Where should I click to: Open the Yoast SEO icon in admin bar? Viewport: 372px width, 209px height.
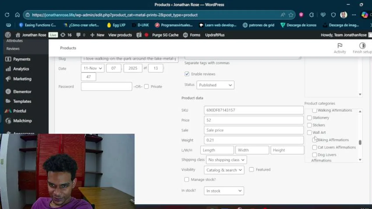139,35
